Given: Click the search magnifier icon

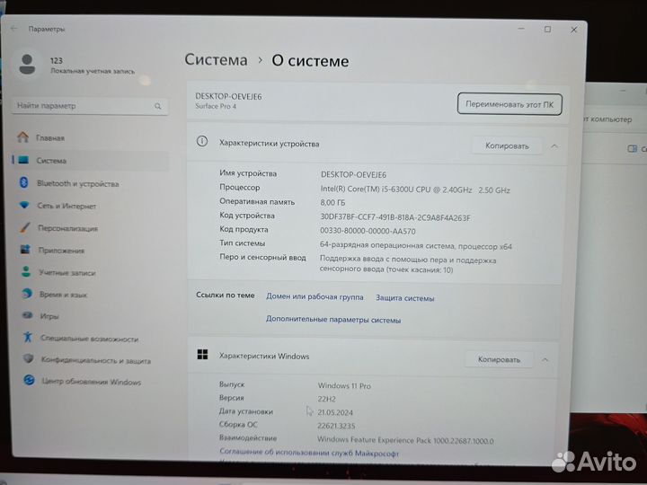Looking at the screenshot, I should point(157,106).
